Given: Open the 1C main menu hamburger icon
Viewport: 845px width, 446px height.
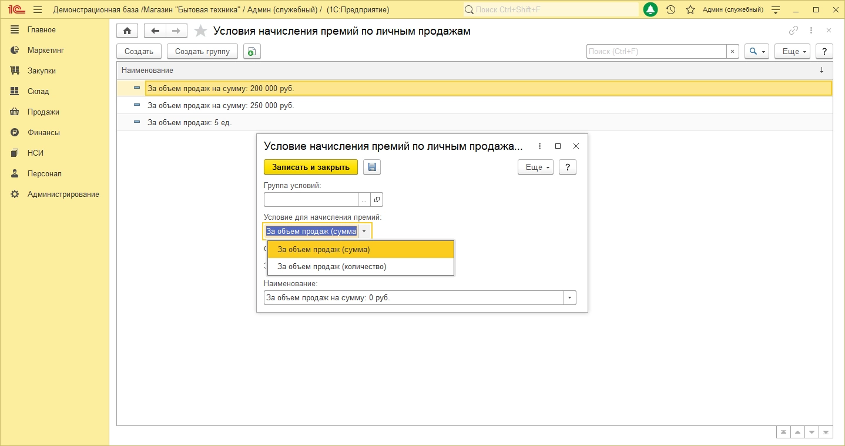Looking at the screenshot, I should (x=38, y=10).
